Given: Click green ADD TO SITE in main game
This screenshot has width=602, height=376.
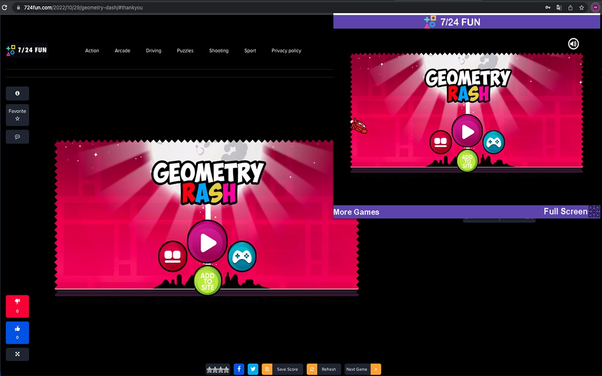Looking at the screenshot, I should (x=207, y=281).
